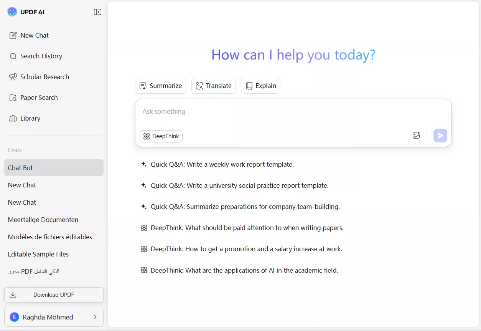Click the Translate button

click(x=213, y=86)
